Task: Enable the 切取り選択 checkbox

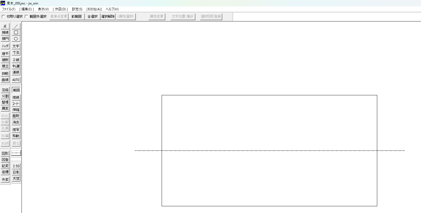Action: coord(3,17)
